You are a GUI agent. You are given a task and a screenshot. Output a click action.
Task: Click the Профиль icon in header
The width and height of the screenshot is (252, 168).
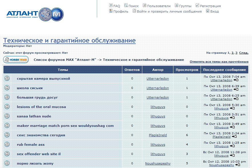111,11
